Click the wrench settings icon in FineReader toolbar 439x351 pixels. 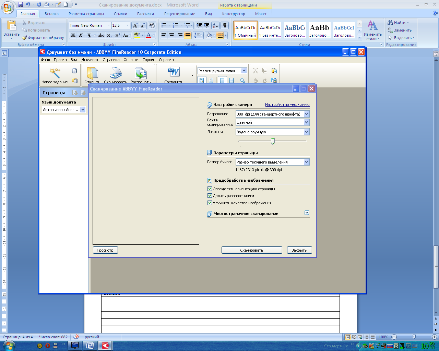242,80
